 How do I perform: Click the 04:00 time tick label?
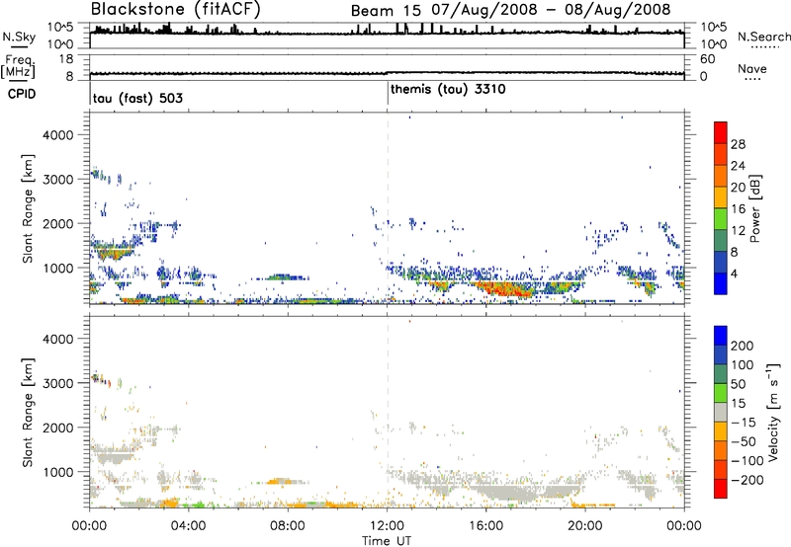point(188,526)
